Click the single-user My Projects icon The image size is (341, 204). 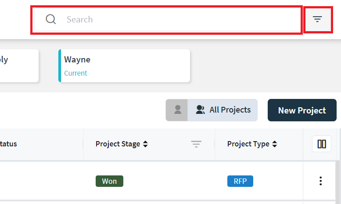pos(177,110)
